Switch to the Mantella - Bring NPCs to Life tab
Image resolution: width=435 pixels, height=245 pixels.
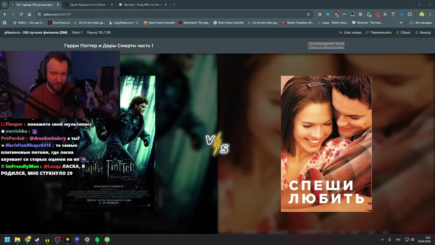tap(143, 5)
